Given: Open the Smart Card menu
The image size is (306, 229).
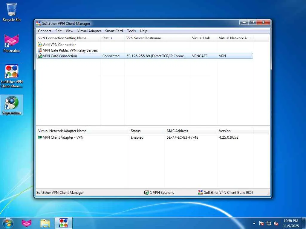Looking at the screenshot, I should (114, 31).
